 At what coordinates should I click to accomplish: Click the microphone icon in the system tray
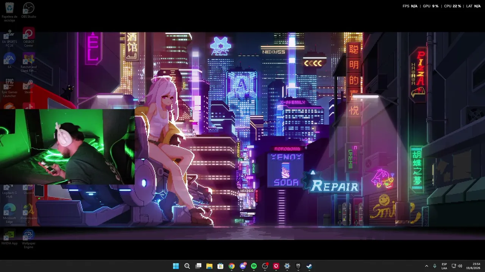pyautogui.click(x=435, y=266)
